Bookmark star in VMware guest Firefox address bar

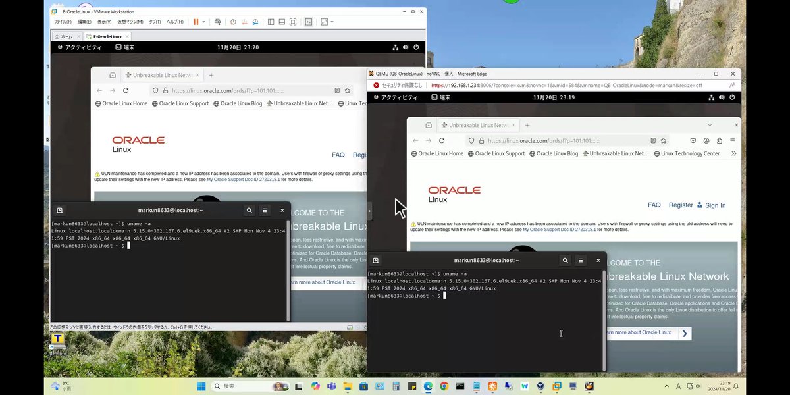[348, 90]
